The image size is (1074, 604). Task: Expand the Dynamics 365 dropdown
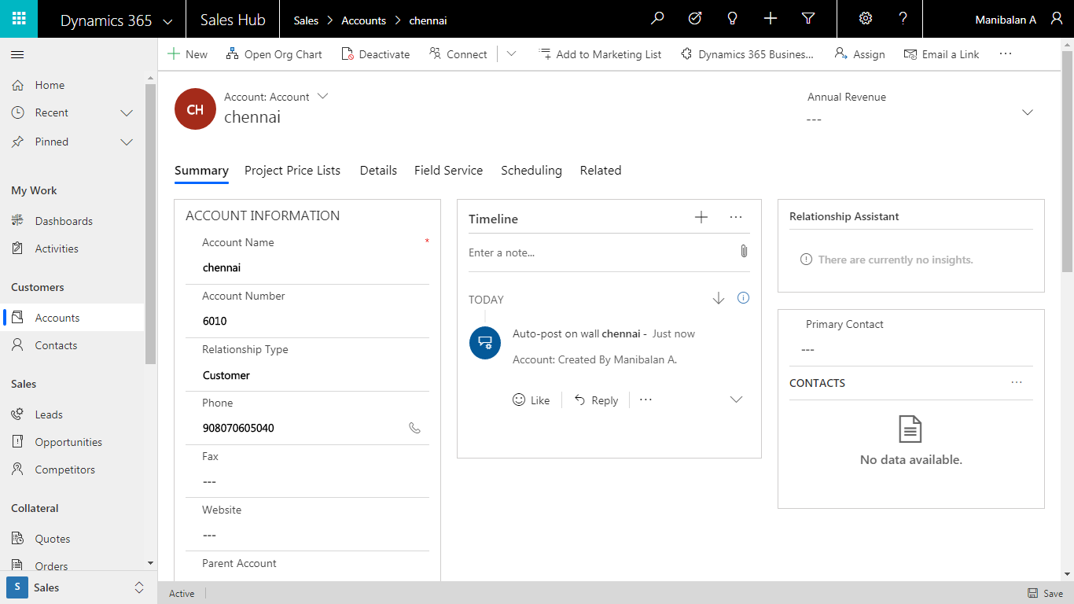(x=167, y=22)
